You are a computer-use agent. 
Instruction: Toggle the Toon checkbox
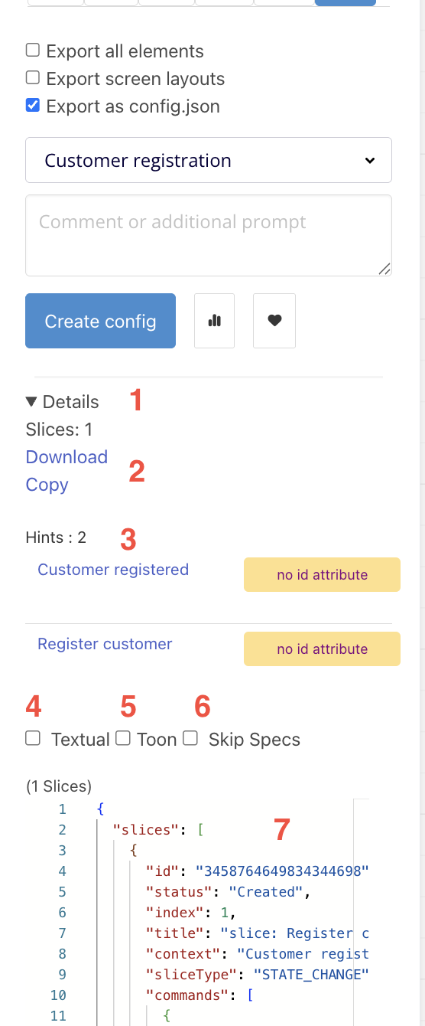(x=123, y=738)
